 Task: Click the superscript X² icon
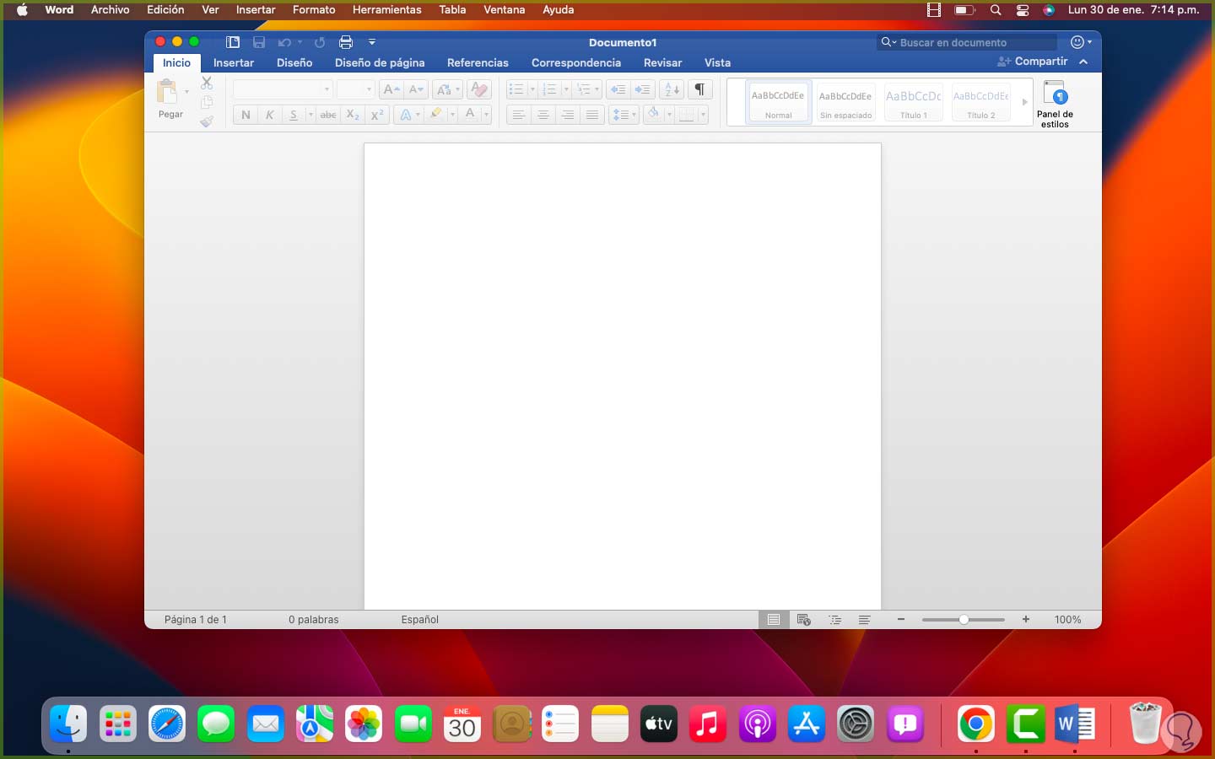click(x=377, y=115)
